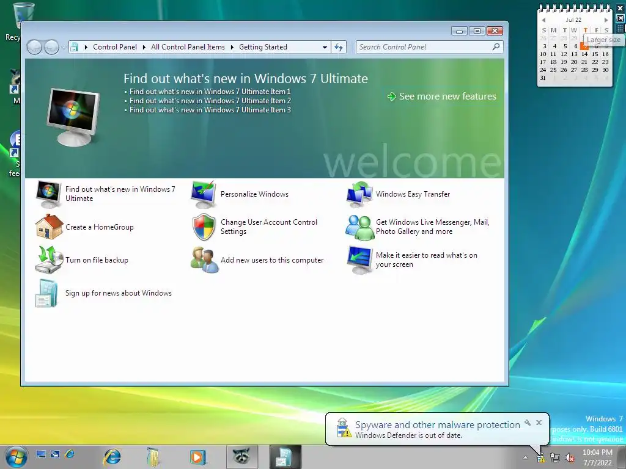Minimize the Getting Started window

click(x=460, y=31)
